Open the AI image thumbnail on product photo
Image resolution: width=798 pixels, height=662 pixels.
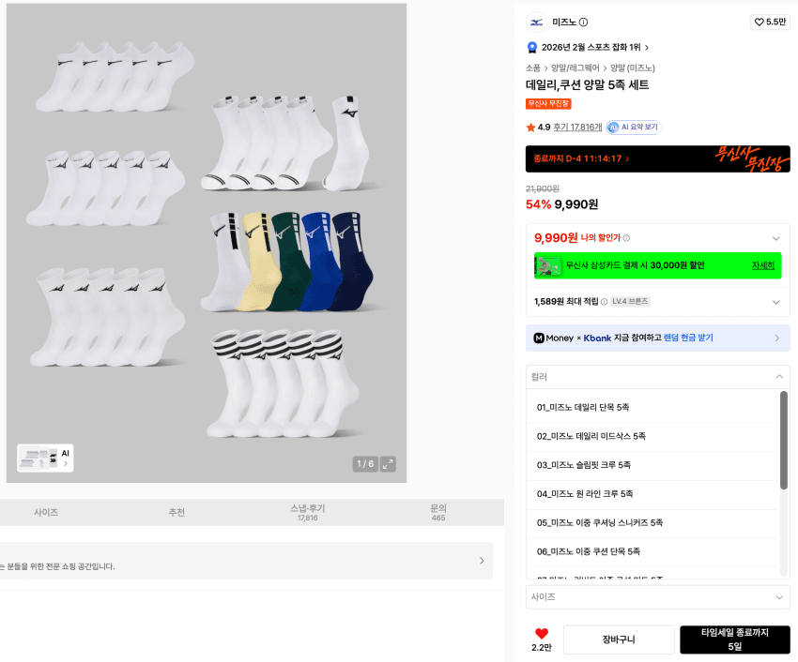click(x=45, y=459)
